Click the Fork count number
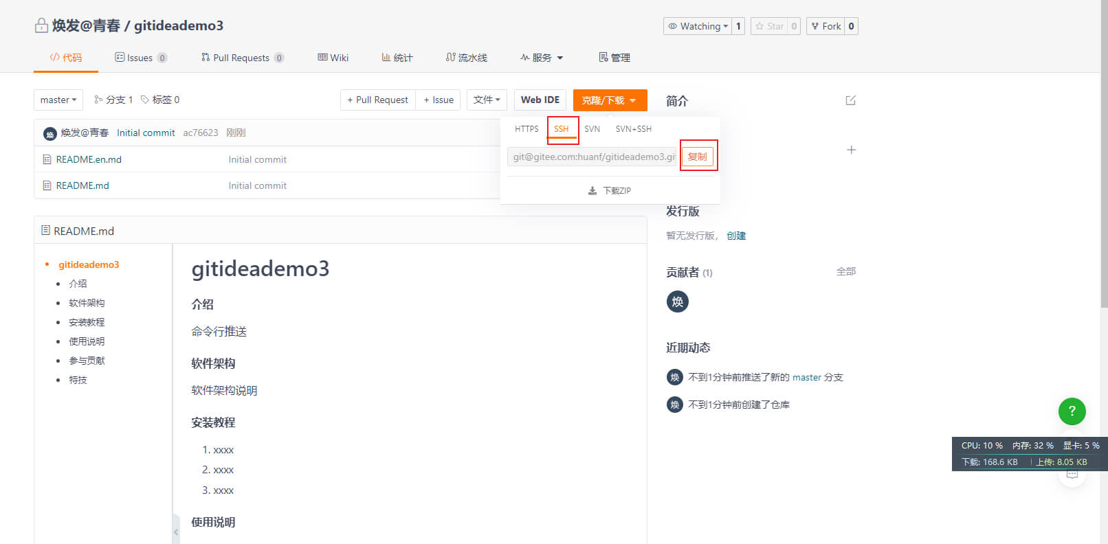This screenshot has height=544, width=1108. pos(851,26)
